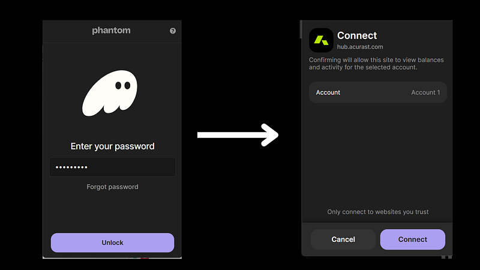Click the help question mark icon

173,31
